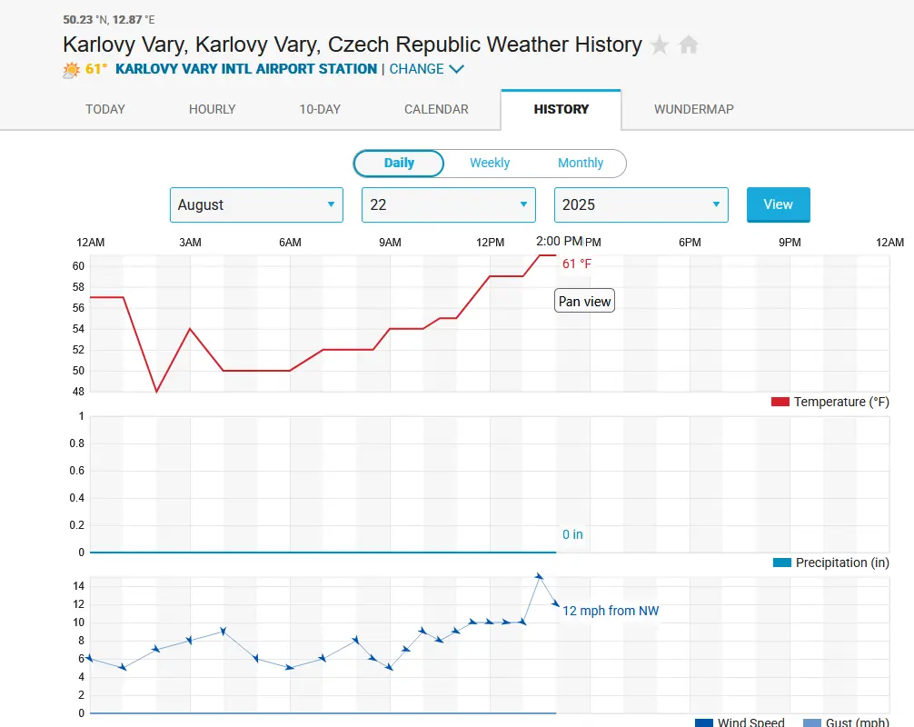914x727 pixels.
Task: Open the day 22 dropdown
Action: 449,204
